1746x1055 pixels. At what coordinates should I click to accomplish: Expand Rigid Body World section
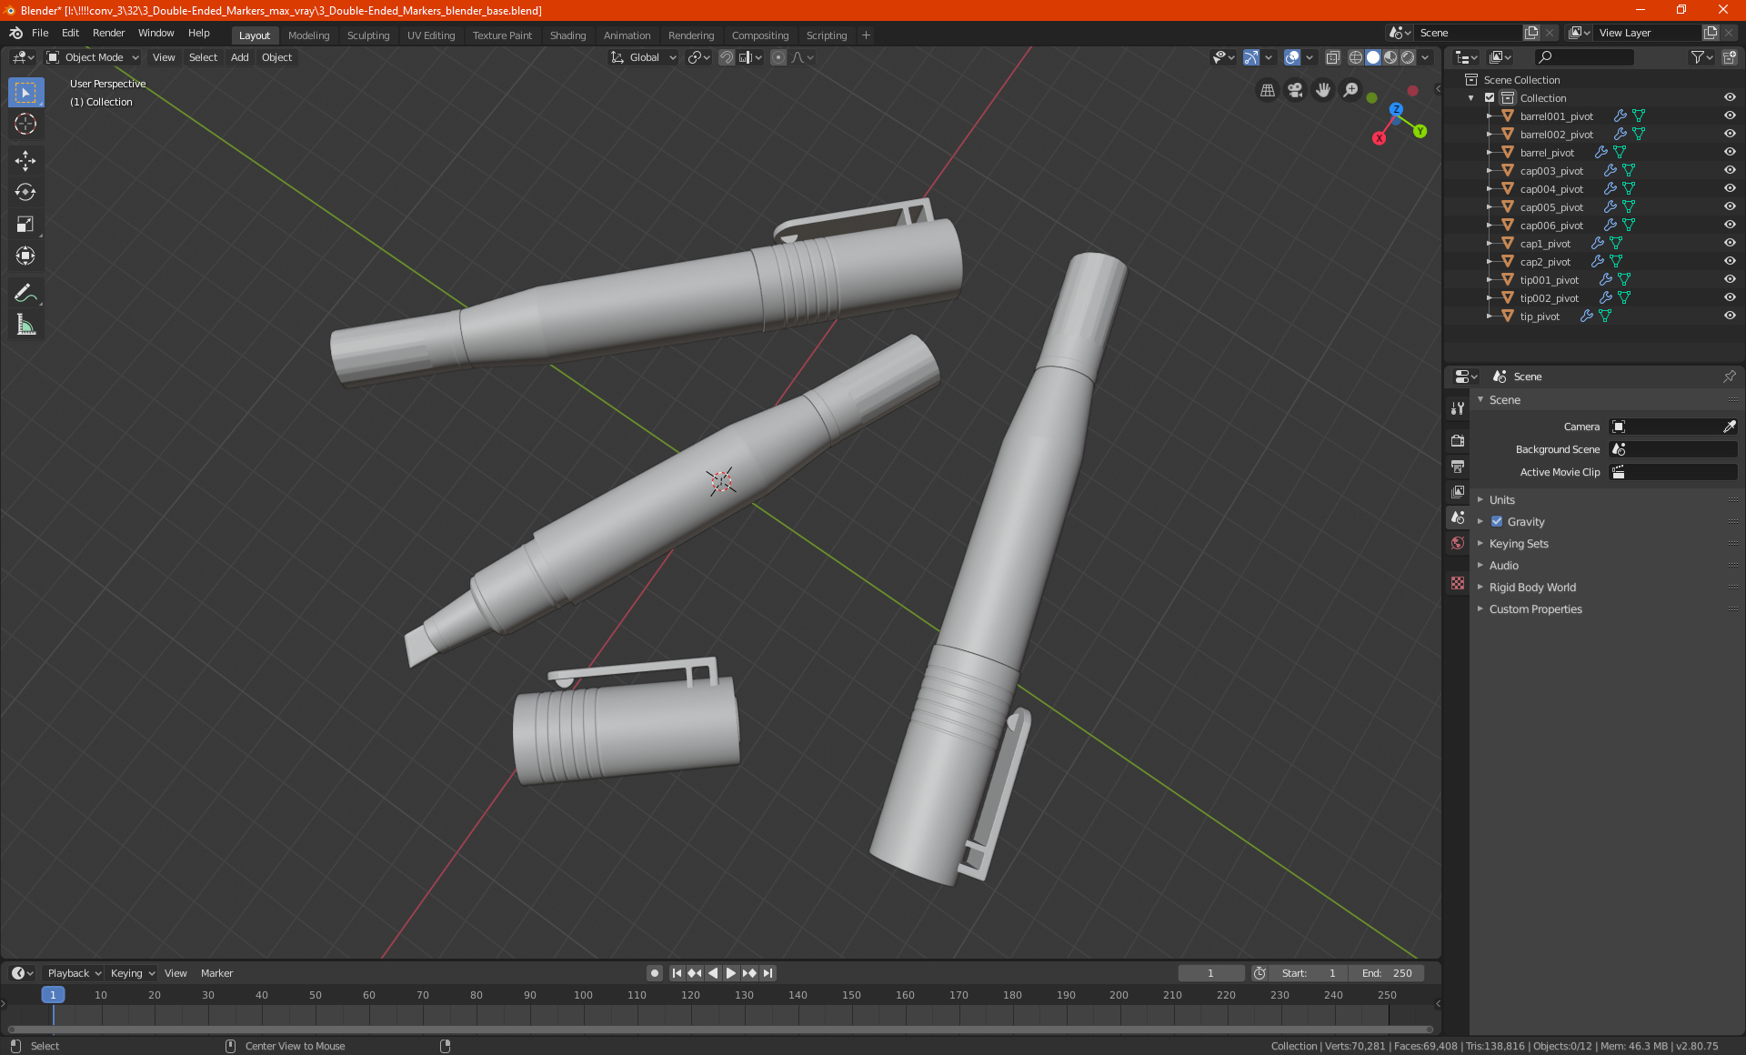(1532, 587)
